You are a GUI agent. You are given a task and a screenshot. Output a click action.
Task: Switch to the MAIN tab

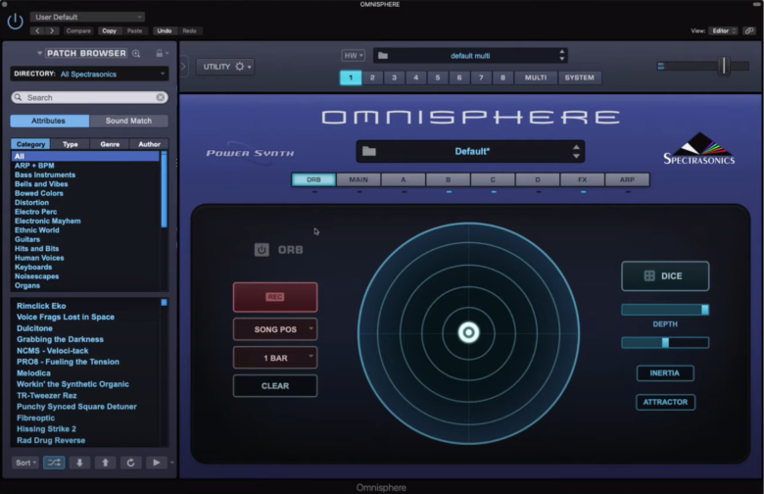[x=358, y=179]
